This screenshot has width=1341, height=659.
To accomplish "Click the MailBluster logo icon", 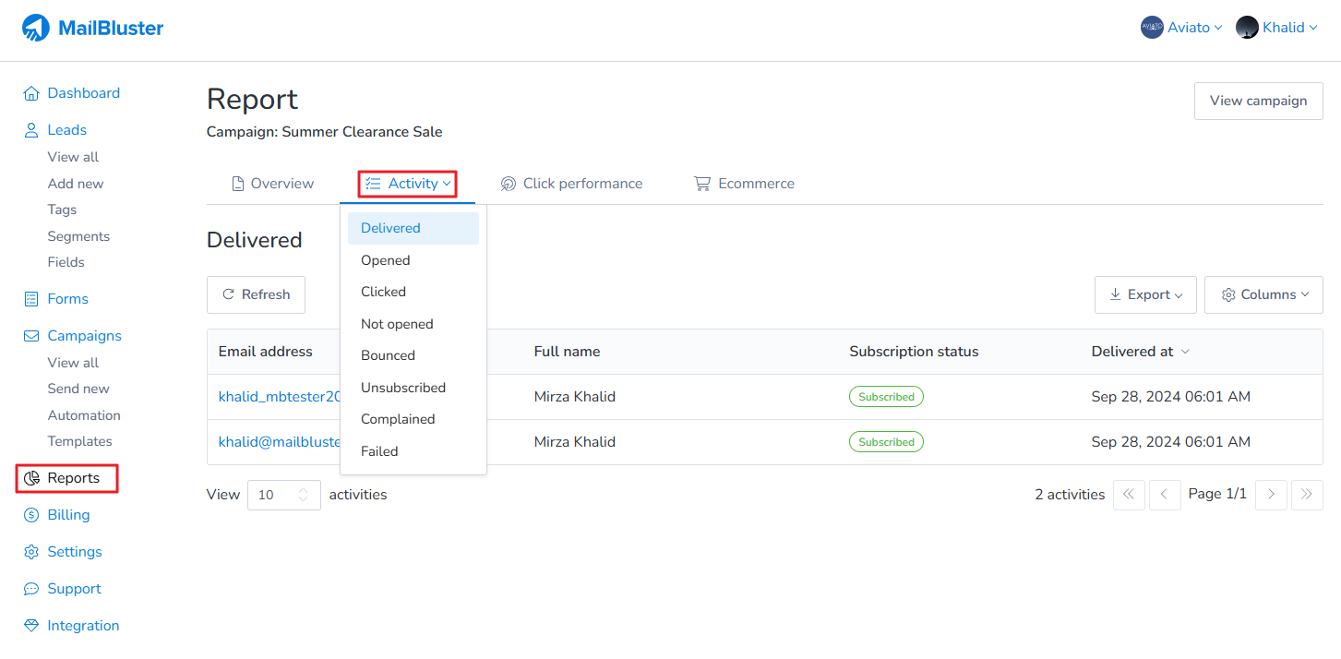I will click(x=36, y=28).
